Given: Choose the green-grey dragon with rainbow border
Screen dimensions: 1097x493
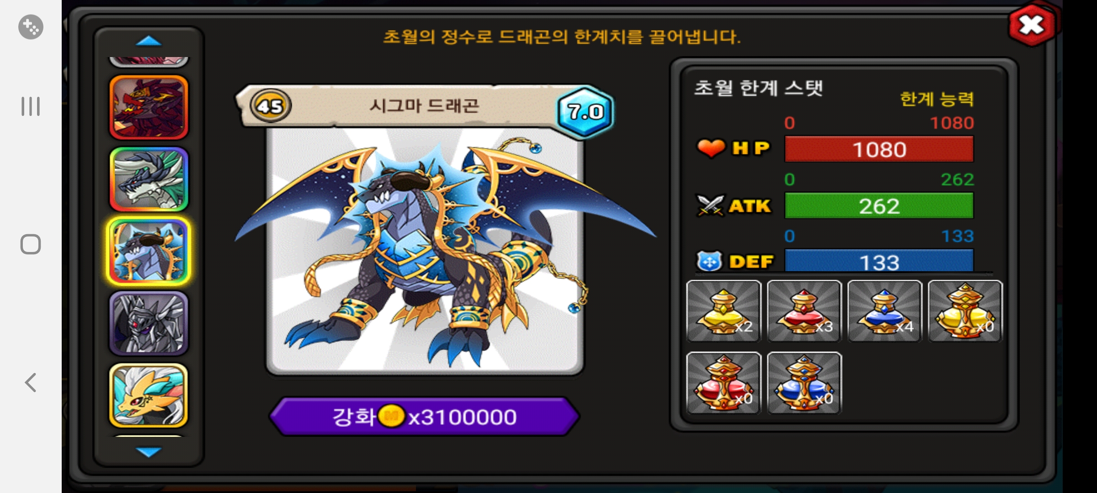Looking at the screenshot, I should [x=149, y=179].
